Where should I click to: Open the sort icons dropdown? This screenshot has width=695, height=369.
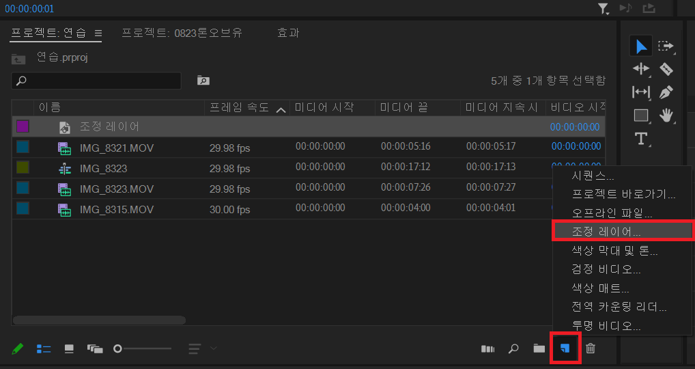(202, 348)
